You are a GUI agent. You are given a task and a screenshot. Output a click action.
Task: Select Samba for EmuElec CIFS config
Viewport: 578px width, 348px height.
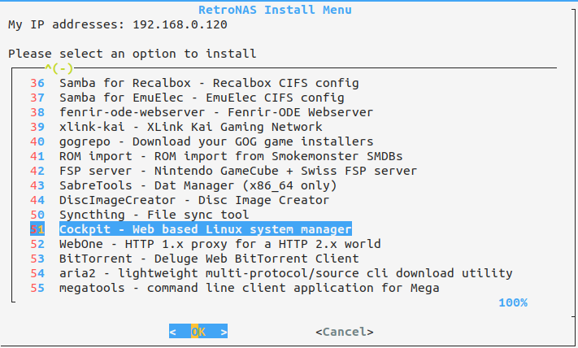click(187, 98)
